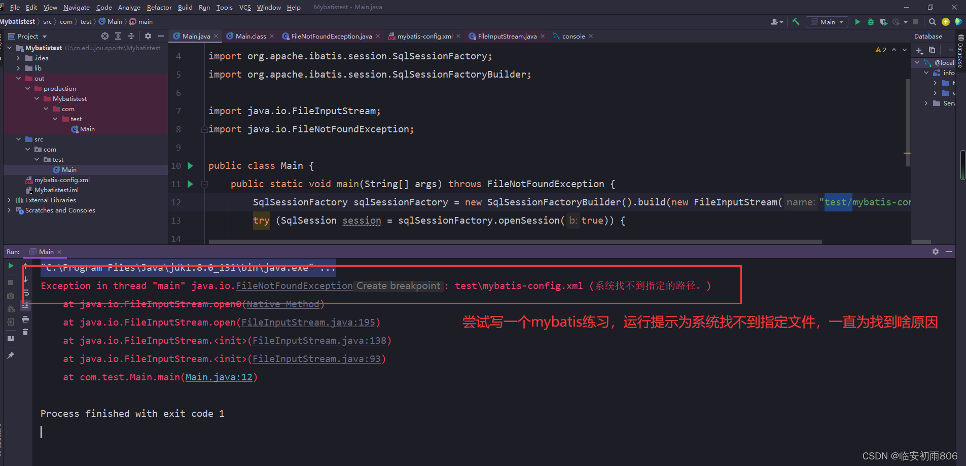
Task: Click the editor vertical scrollbar
Action: click(x=908, y=123)
